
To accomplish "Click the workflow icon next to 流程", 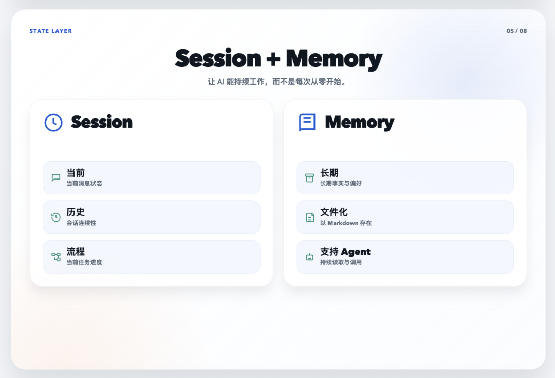I will coord(56,256).
